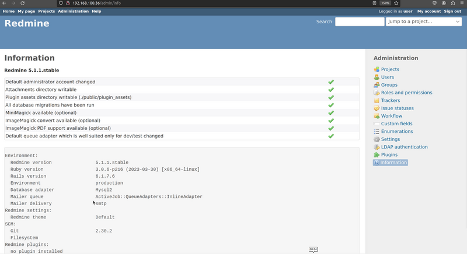Open My page in top menu
The width and height of the screenshot is (467, 254).
click(x=26, y=11)
